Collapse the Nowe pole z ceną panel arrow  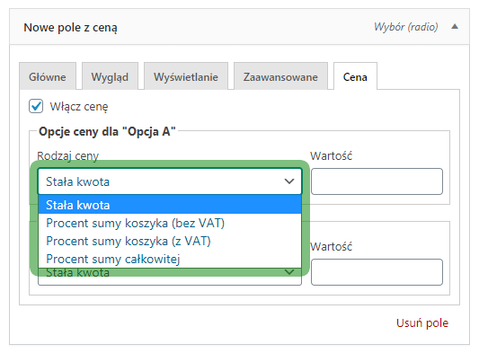(455, 27)
